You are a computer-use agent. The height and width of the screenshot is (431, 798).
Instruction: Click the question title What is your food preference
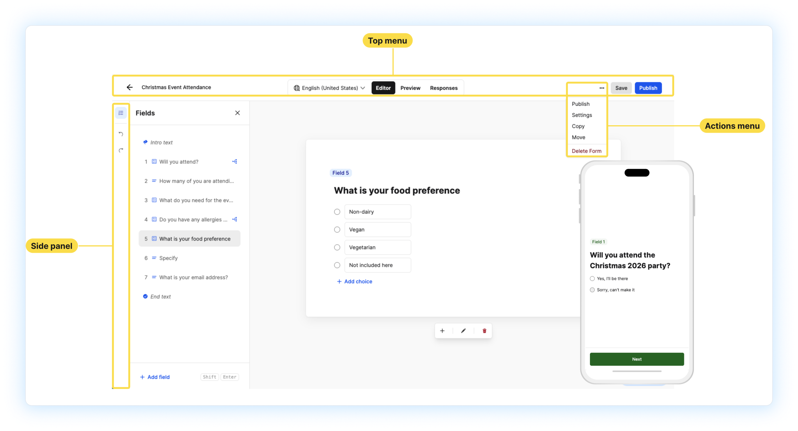pyautogui.click(x=397, y=190)
